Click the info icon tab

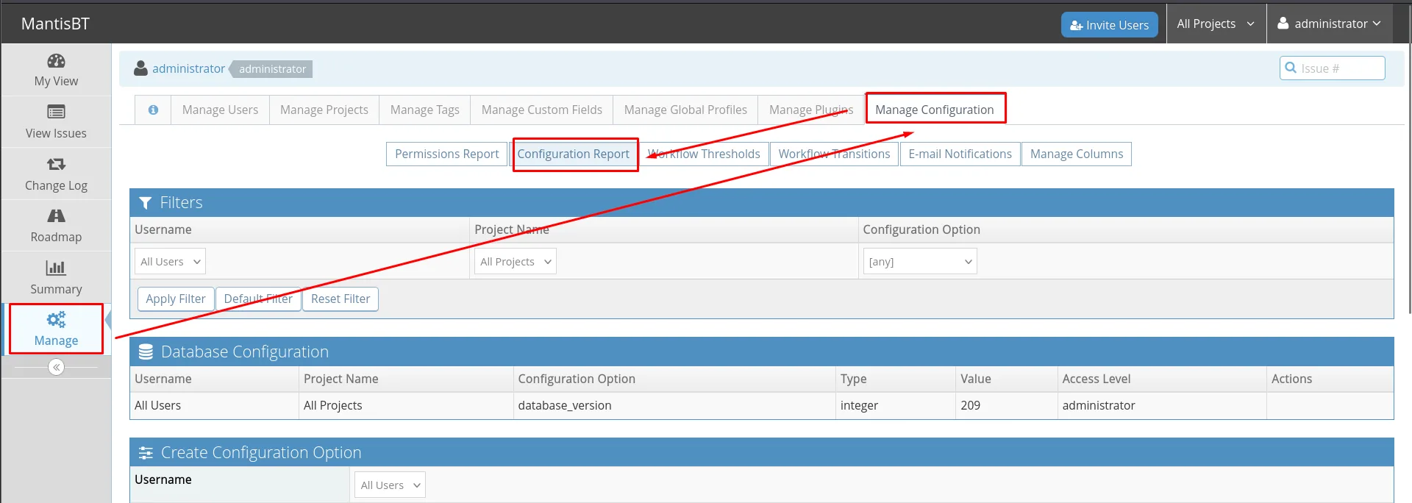click(153, 110)
